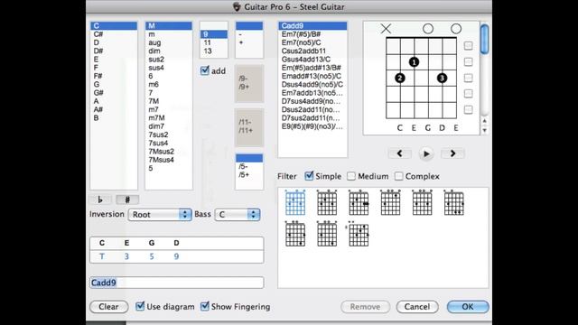Enable the Medium filter checkbox
This screenshot has width=578, height=325.
point(351,176)
